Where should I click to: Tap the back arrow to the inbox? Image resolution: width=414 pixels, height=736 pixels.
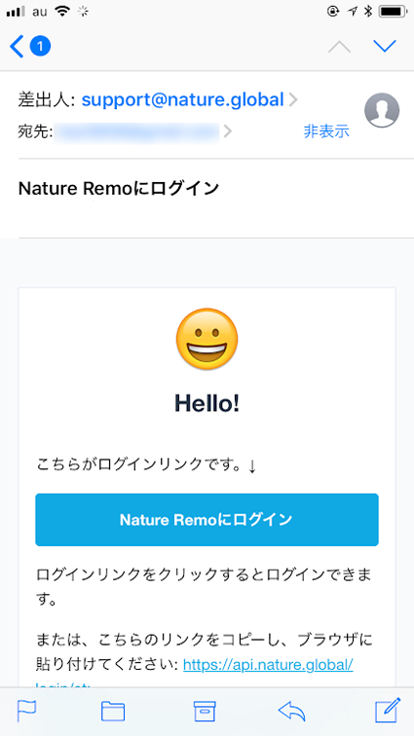[x=17, y=47]
